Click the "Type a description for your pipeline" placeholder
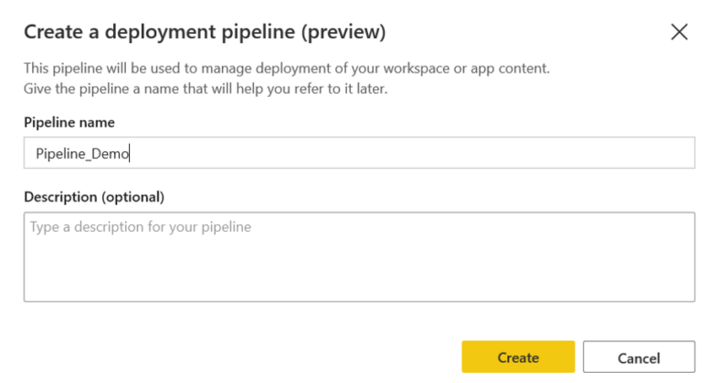Viewport: 708px width, 383px height. 141,226
